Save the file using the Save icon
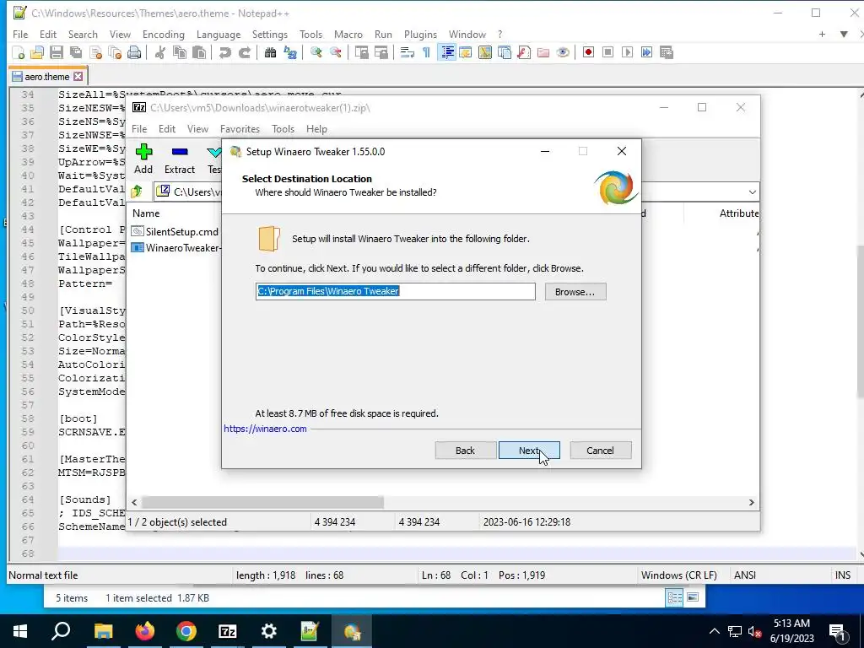Screen dimensions: 864x648 coord(57,52)
